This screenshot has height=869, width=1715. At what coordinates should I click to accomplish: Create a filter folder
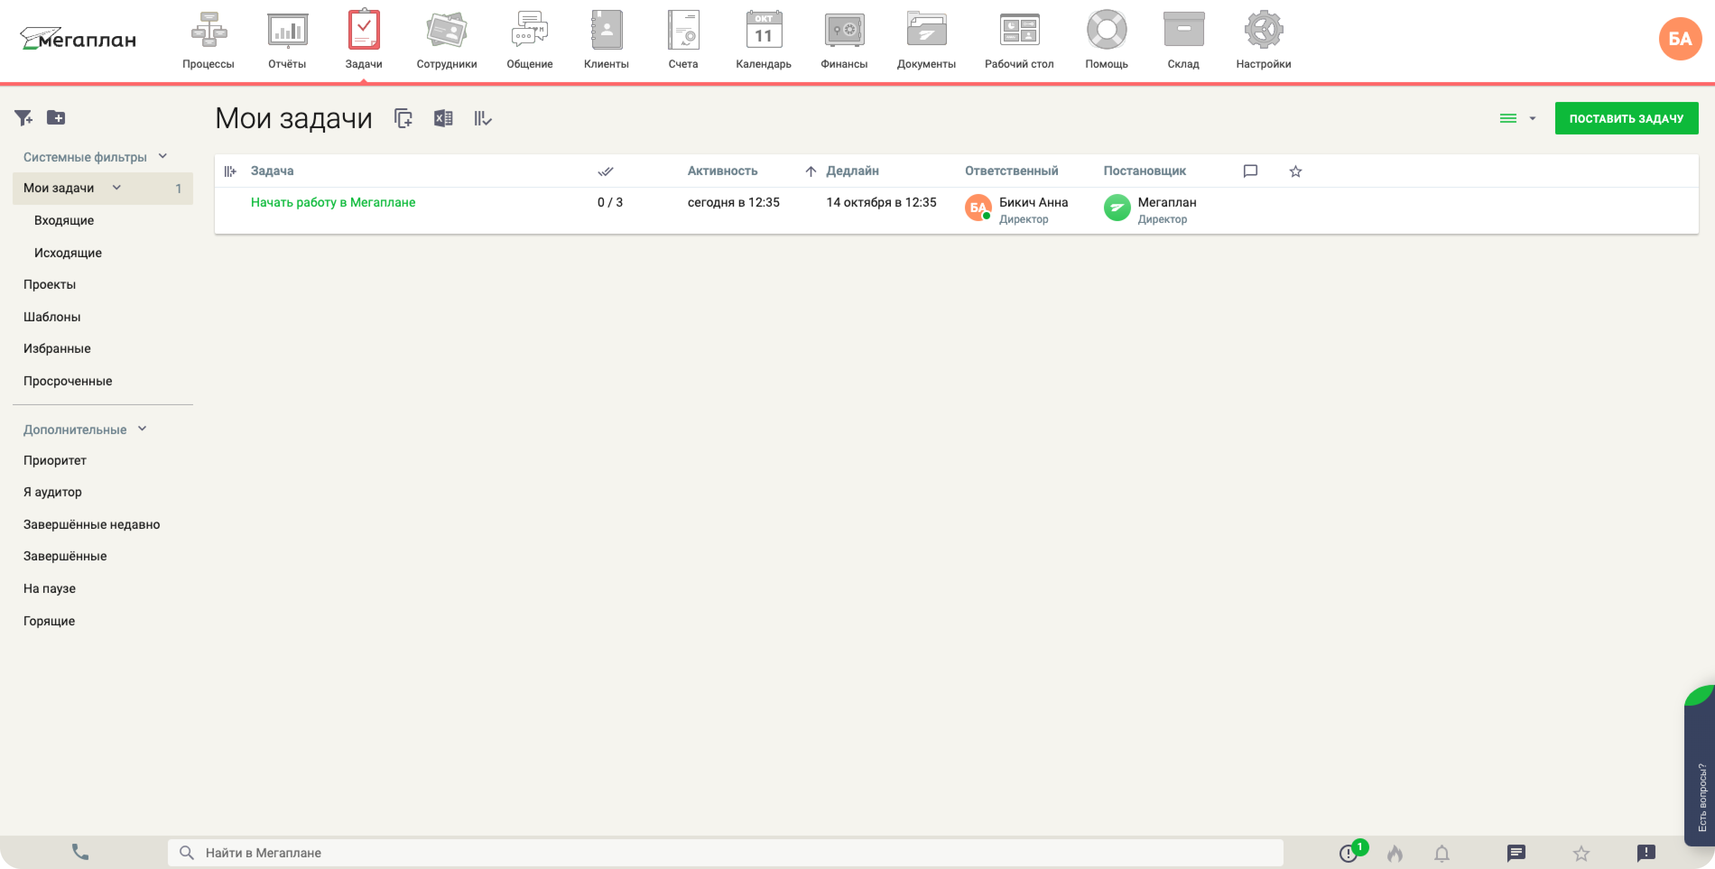[x=56, y=118]
